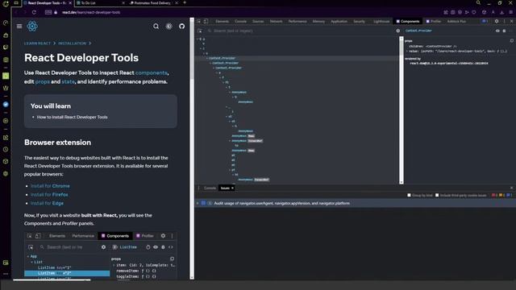Screen dimensions: 516x290
Task: Open the Application tab
Action: (339, 22)
